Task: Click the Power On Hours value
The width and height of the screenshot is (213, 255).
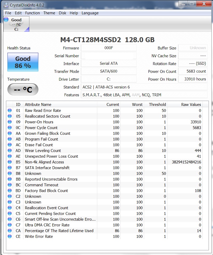Action: pos(193,79)
